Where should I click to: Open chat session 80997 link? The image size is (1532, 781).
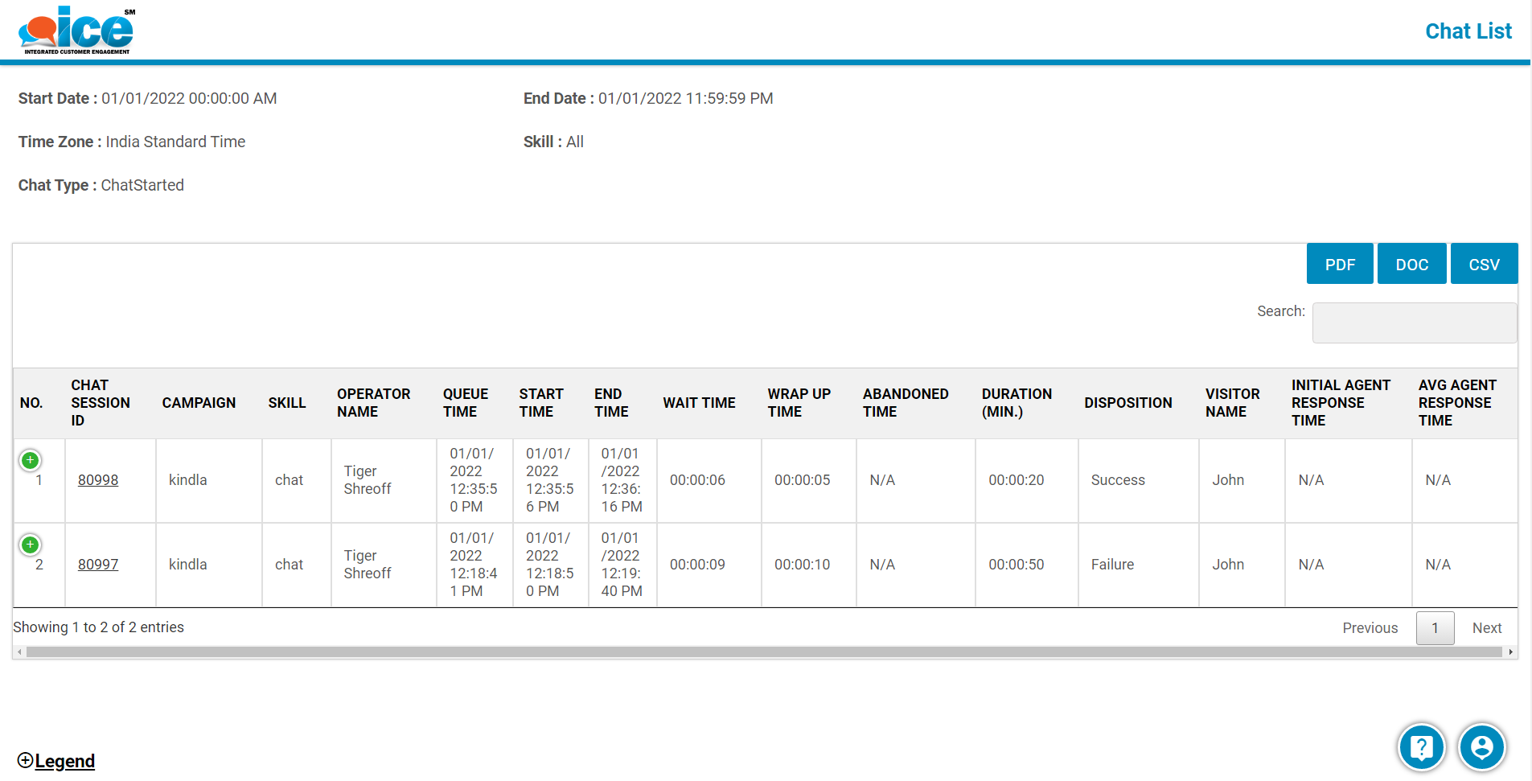click(x=98, y=565)
